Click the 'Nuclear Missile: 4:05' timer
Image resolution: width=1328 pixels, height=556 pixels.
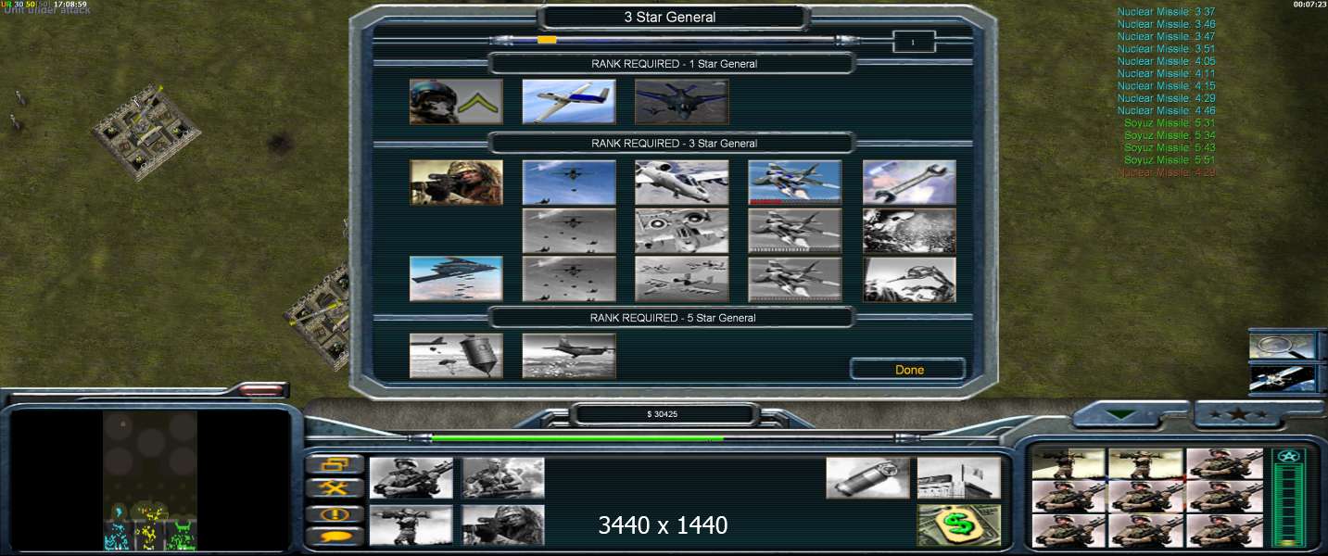coord(1166,61)
